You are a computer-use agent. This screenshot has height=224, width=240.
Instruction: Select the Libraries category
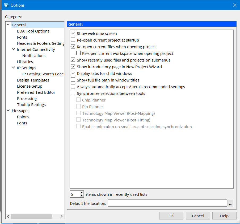tap(25, 62)
